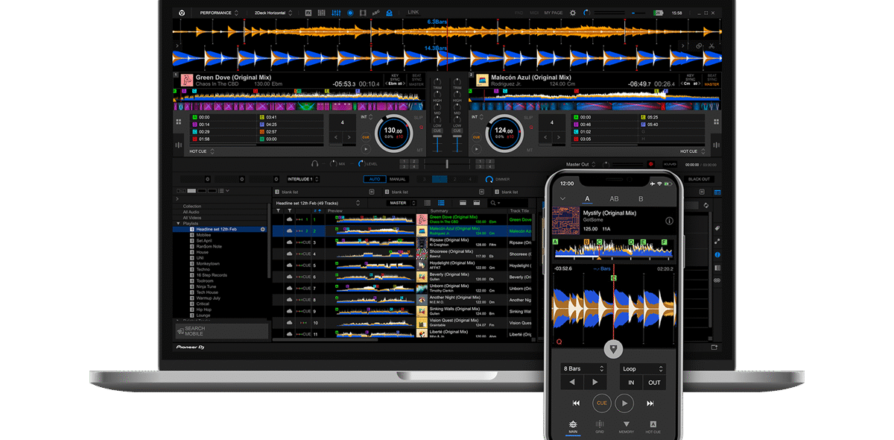Viewport: 894px width, 440px height.
Task: Open the INTERLUDE 1 dropdown
Action: [305, 179]
